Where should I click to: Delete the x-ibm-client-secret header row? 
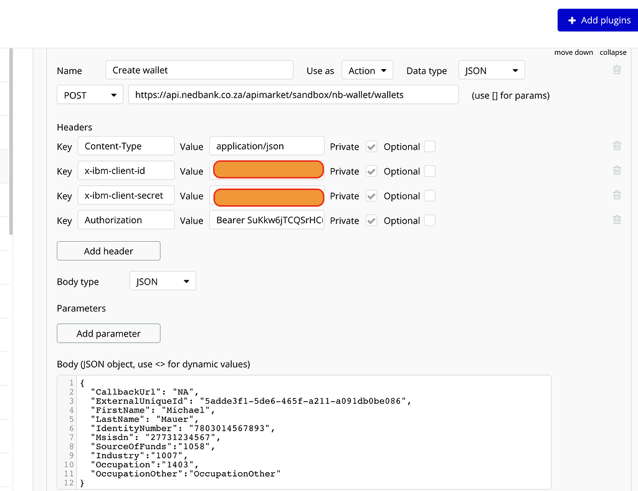coord(617,195)
